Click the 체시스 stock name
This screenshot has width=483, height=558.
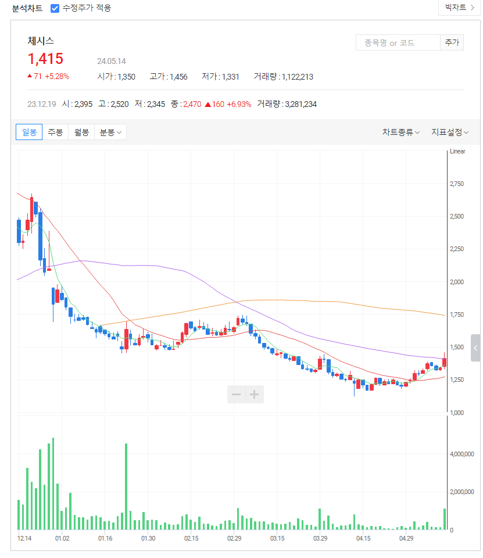(41, 41)
